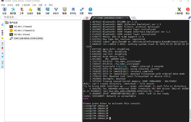Enable 多执行 (MultiExec) mode in toolbar
Image resolution: width=191 pixels, height=122 pixels.
click(56, 11)
